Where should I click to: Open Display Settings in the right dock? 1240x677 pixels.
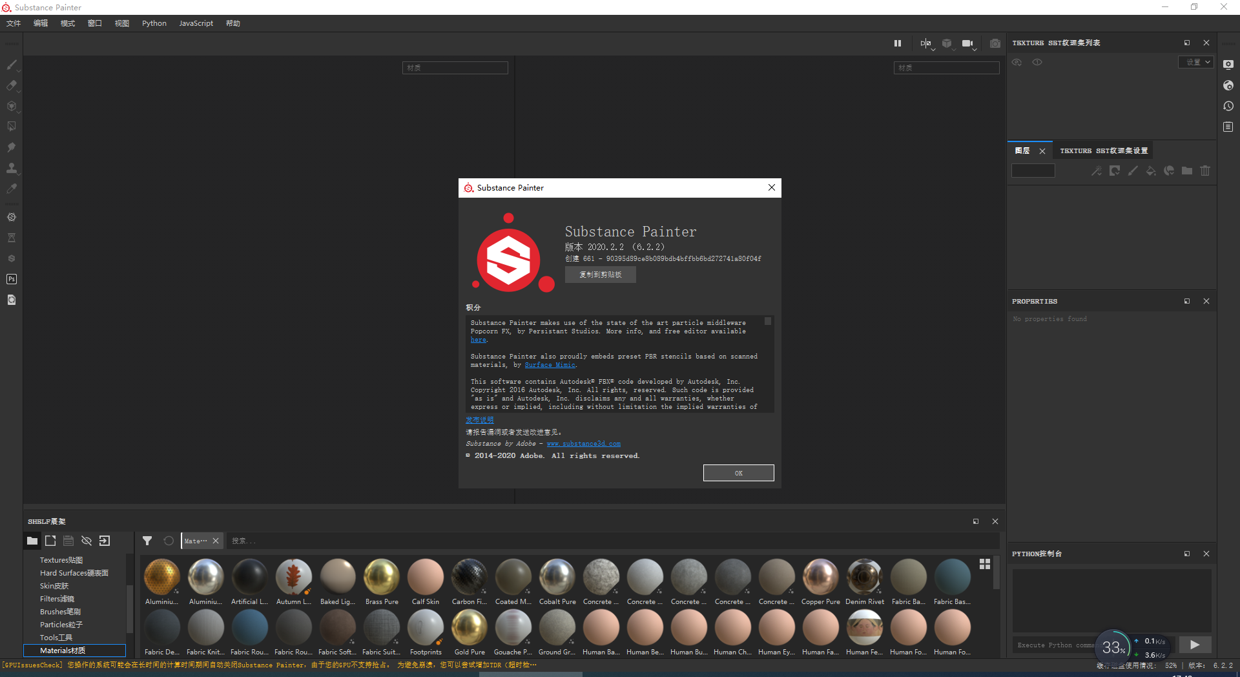pyautogui.click(x=1228, y=65)
